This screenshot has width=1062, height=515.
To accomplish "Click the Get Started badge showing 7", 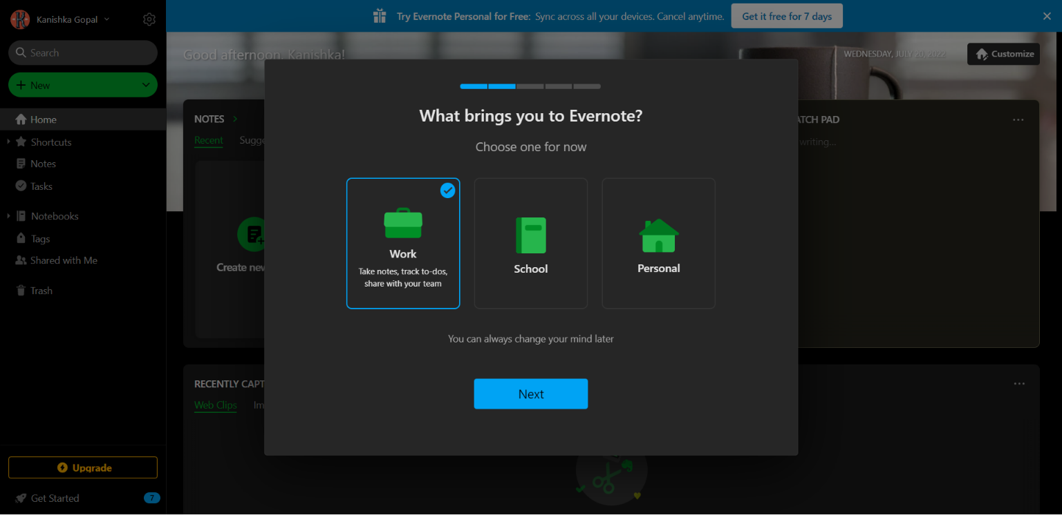I will pos(152,498).
